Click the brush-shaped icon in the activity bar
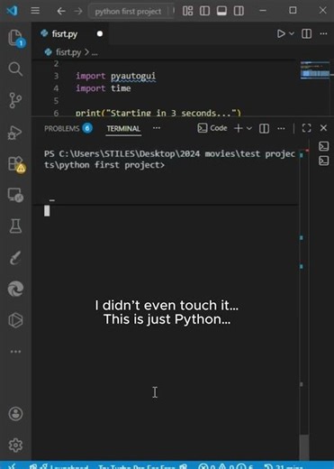Screen dimensions: 334x469 point(15,258)
